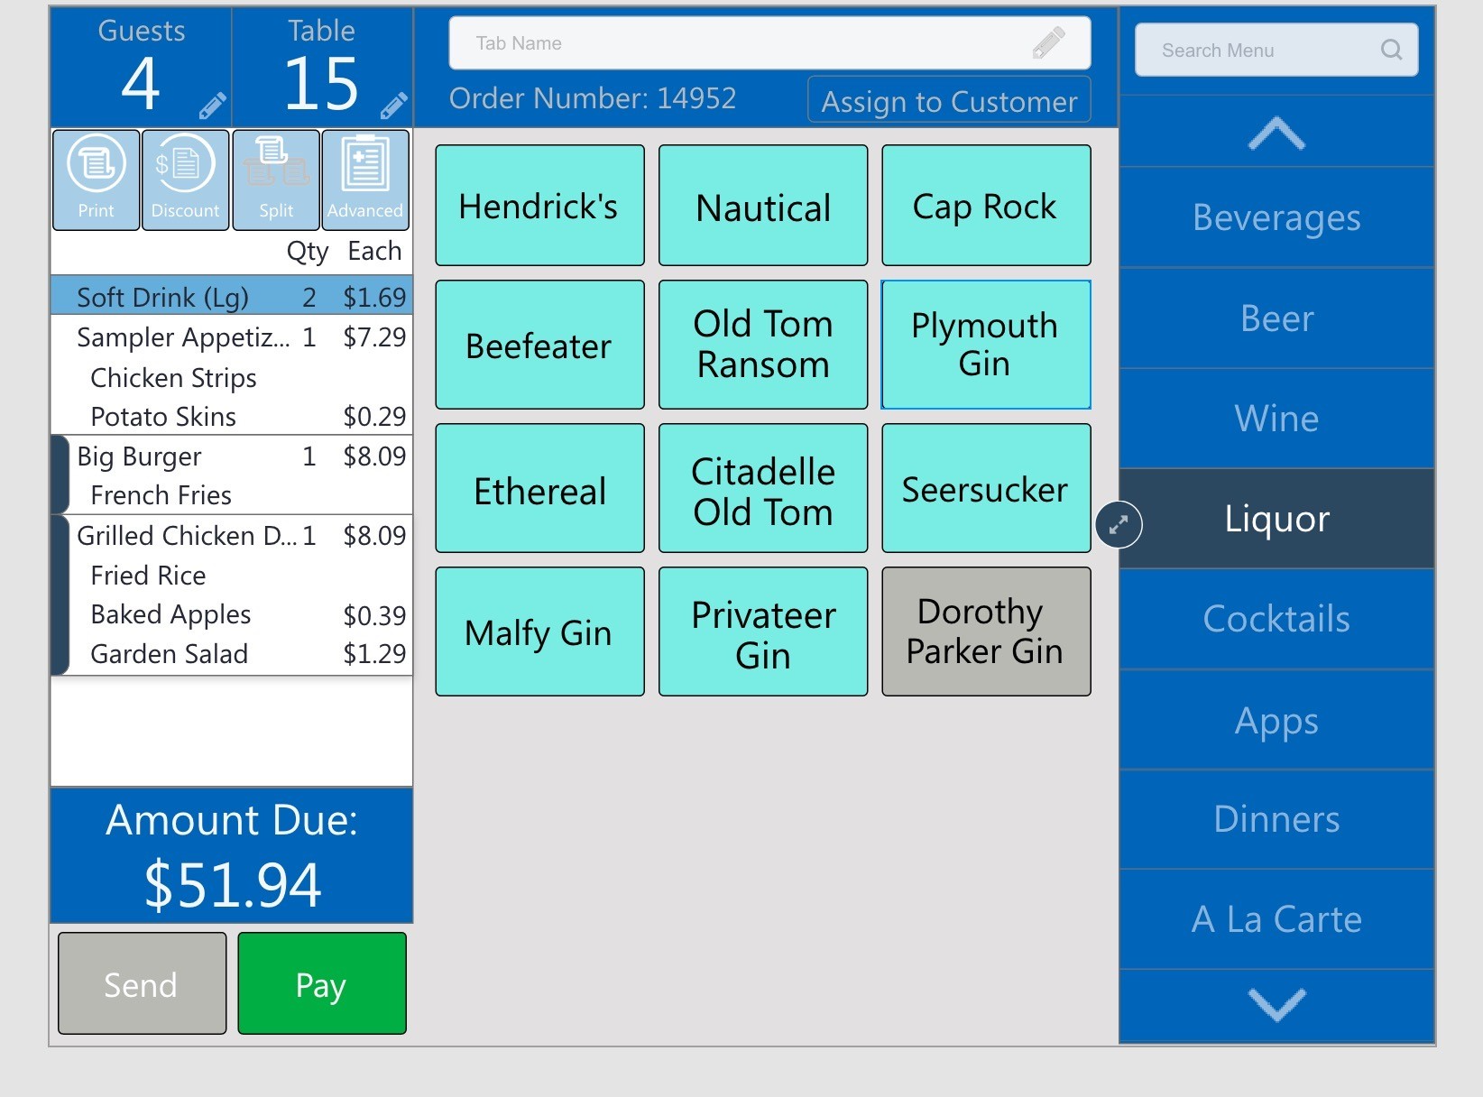Viewport: 1483px width, 1097px height.
Task: Click Assign to Customer
Action: (949, 100)
